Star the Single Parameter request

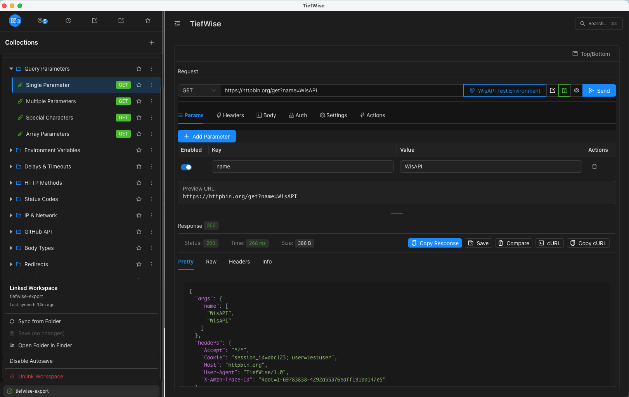click(139, 85)
